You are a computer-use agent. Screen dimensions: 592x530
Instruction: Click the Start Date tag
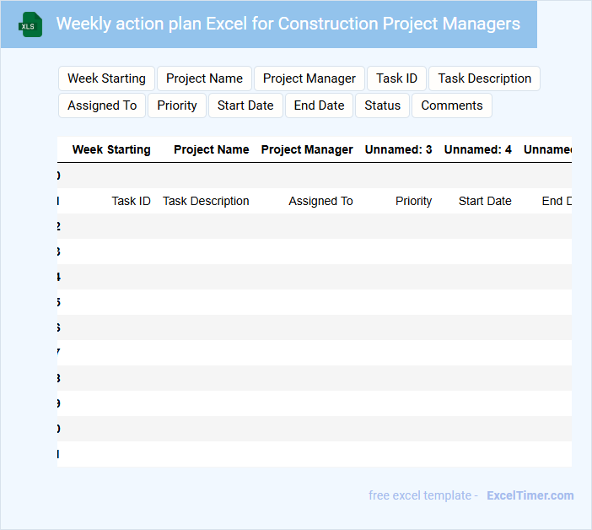245,105
